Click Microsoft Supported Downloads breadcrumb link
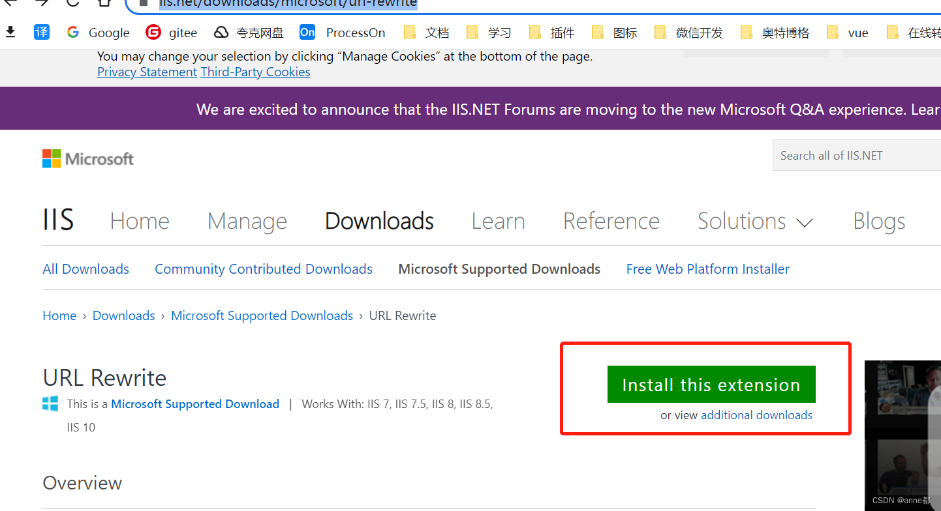941x511 pixels. point(262,315)
